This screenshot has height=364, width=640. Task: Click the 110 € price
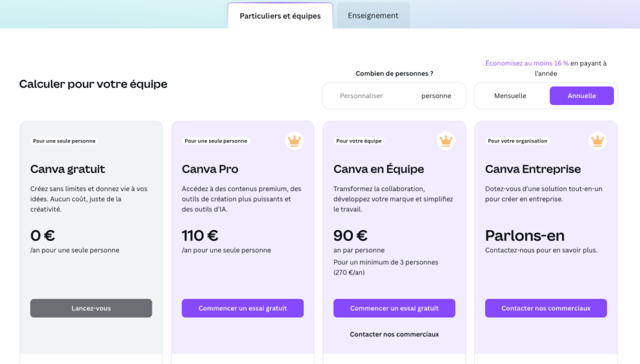click(200, 235)
